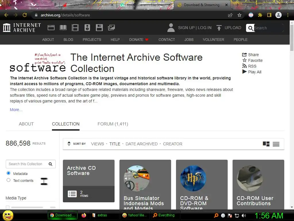Image resolution: width=294 pixels, height=221 pixels.
Task: Favorite this collection with the star
Action: [252, 60]
